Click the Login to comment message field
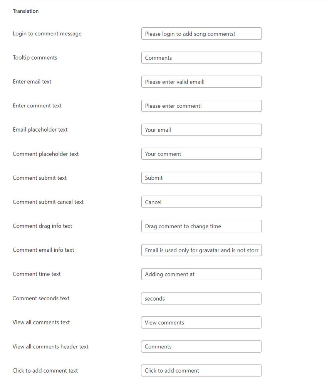 coord(201,33)
